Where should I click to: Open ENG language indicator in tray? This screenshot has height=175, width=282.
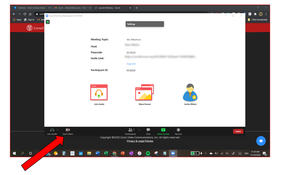coord(246,153)
